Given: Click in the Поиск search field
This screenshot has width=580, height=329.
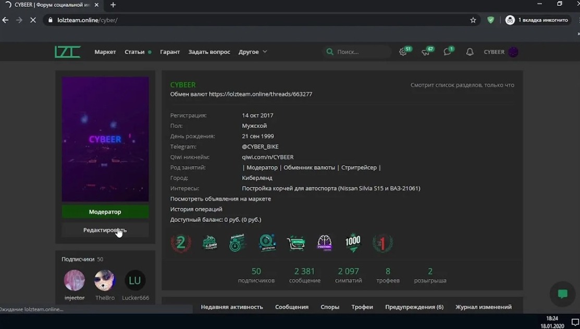Looking at the screenshot, I should pyautogui.click(x=360, y=52).
